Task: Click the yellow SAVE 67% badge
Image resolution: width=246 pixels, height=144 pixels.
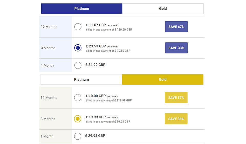Action: 176,98
